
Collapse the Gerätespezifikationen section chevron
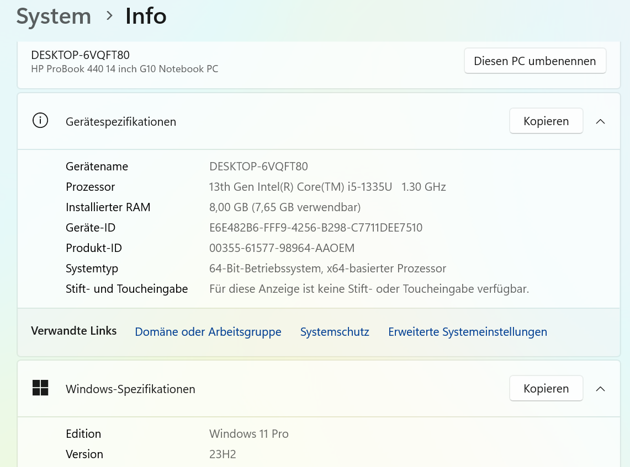pos(600,121)
